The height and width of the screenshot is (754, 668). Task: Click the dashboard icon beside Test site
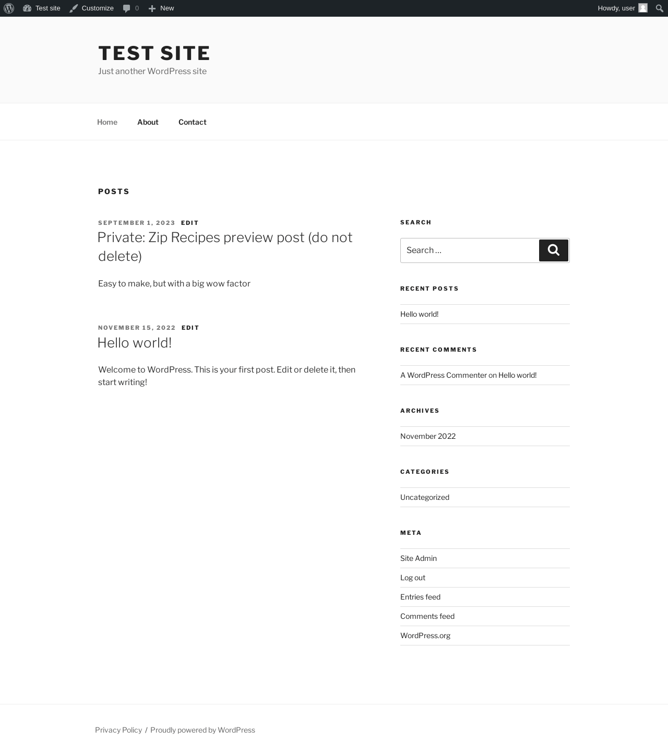(27, 8)
